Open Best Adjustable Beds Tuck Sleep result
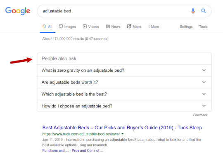Screen dimensions: 223x160 click(122, 128)
